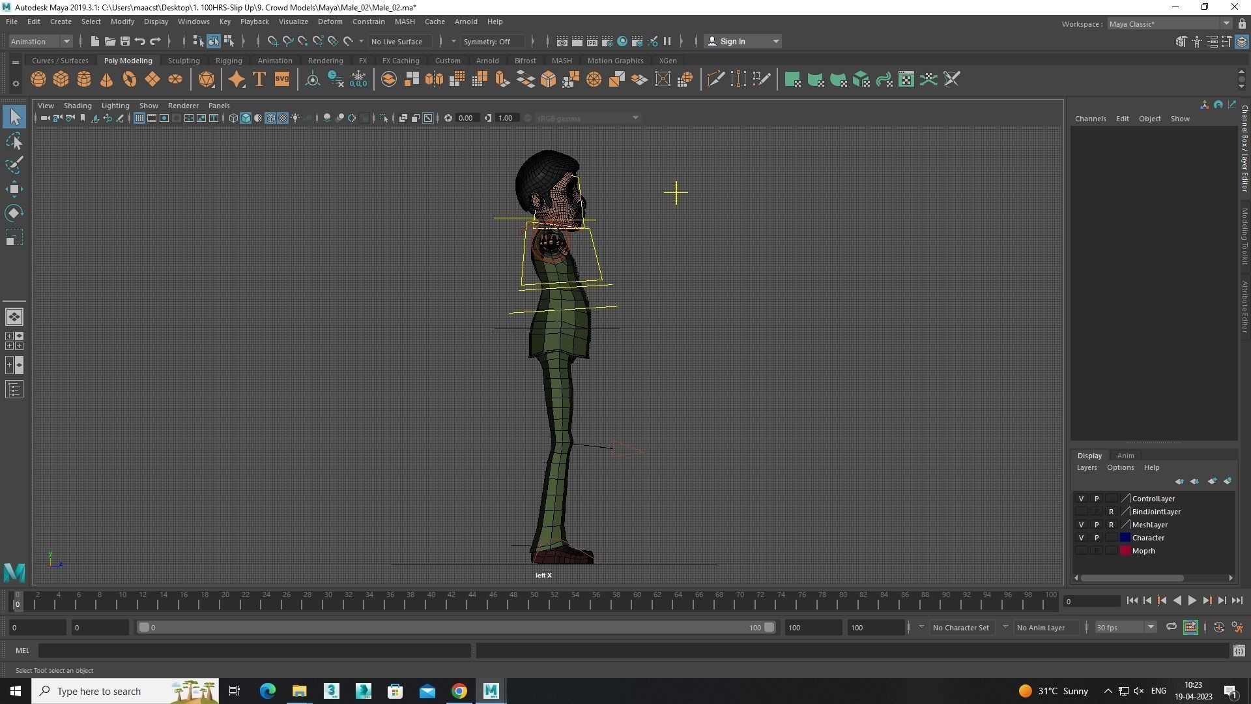The height and width of the screenshot is (704, 1251).
Task: Switch to the Anim layer tab
Action: (1125, 456)
